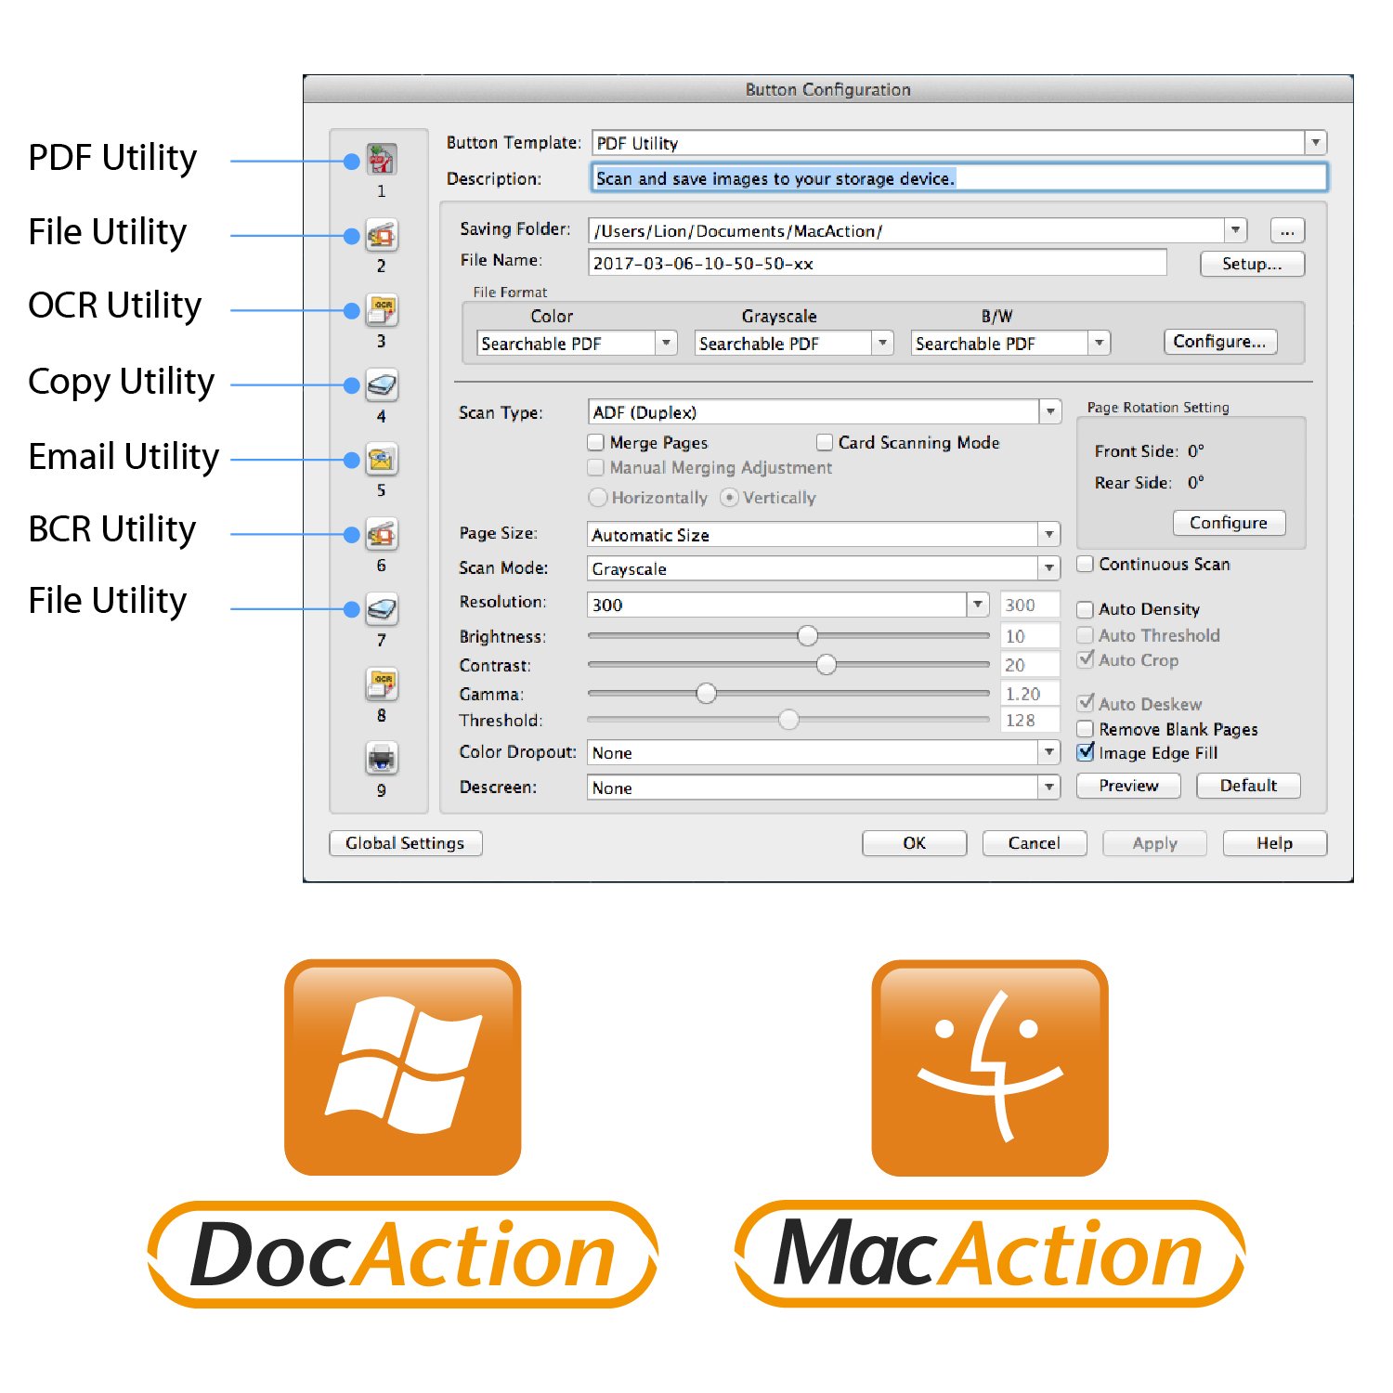This screenshot has height=1393, width=1393.
Task: Click the browse "..." button for Saving Folder
Action: [x=1287, y=231]
